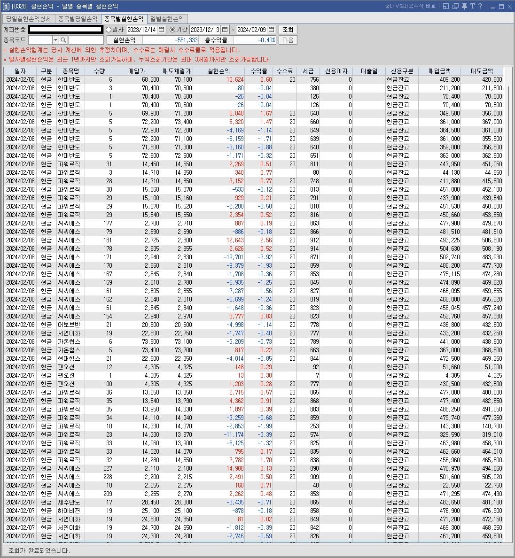
Task: Click the realized profit value 10,624
Action: pos(235,80)
